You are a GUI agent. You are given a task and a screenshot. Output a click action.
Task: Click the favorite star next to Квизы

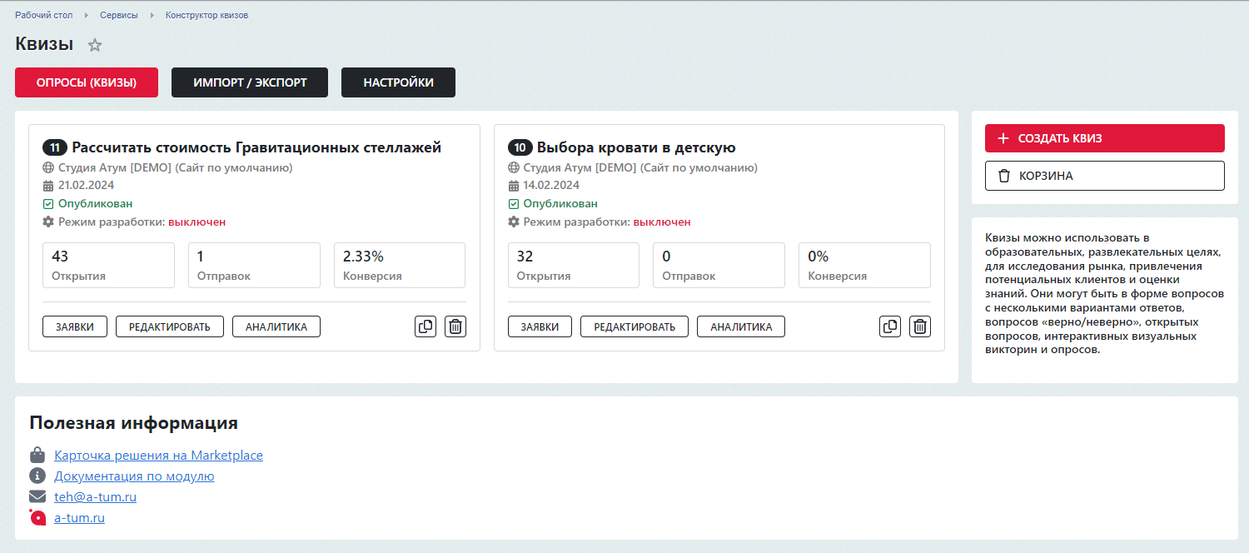[95, 46]
